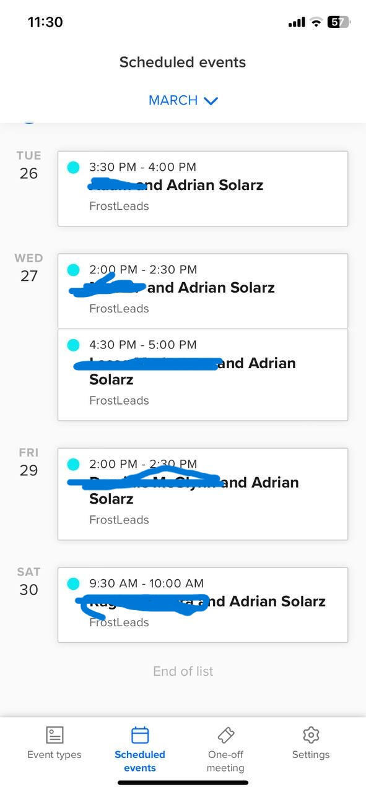Open Wednesday 2:00 PM - 2:30 PM event
The image size is (366, 792).
coord(203,291)
